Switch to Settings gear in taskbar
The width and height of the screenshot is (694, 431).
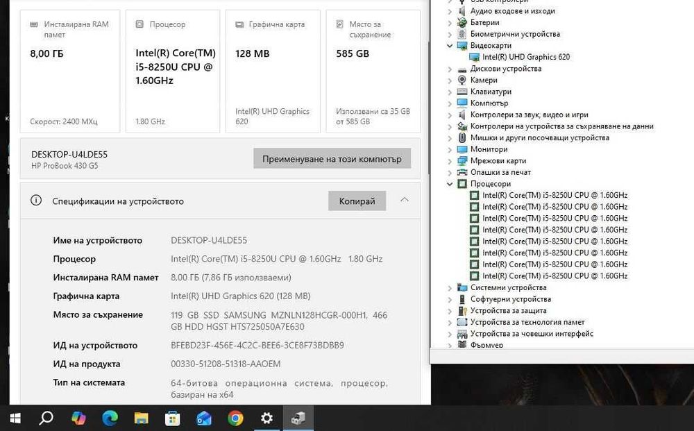(x=266, y=418)
